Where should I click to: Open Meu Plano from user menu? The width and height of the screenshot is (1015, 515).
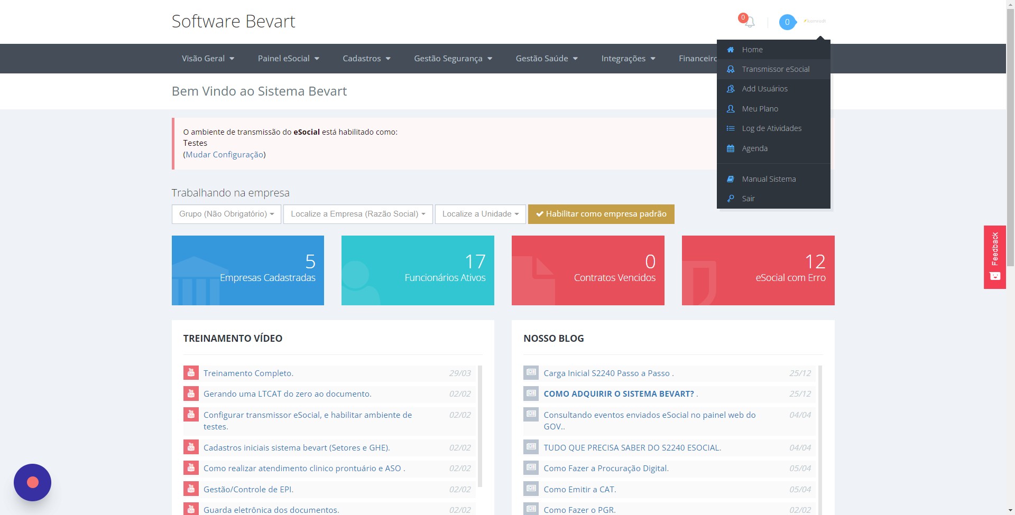[x=773, y=109]
